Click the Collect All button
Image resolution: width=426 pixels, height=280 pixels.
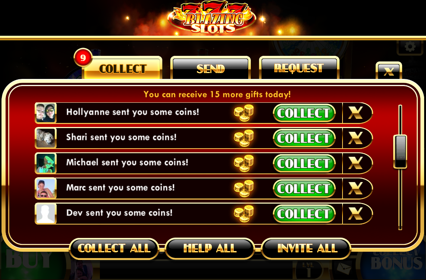click(x=114, y=248)
